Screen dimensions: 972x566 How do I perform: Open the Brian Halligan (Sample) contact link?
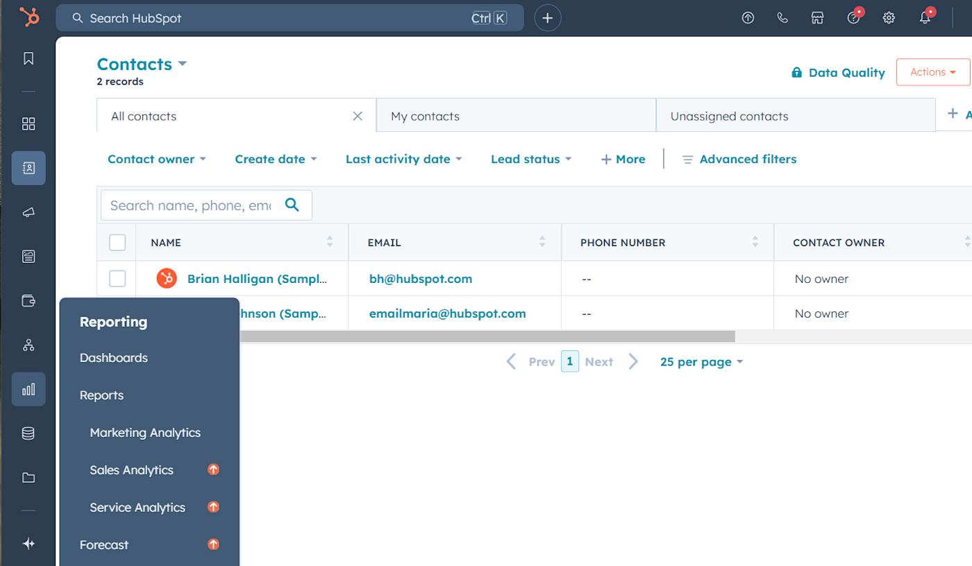[257, 279]
